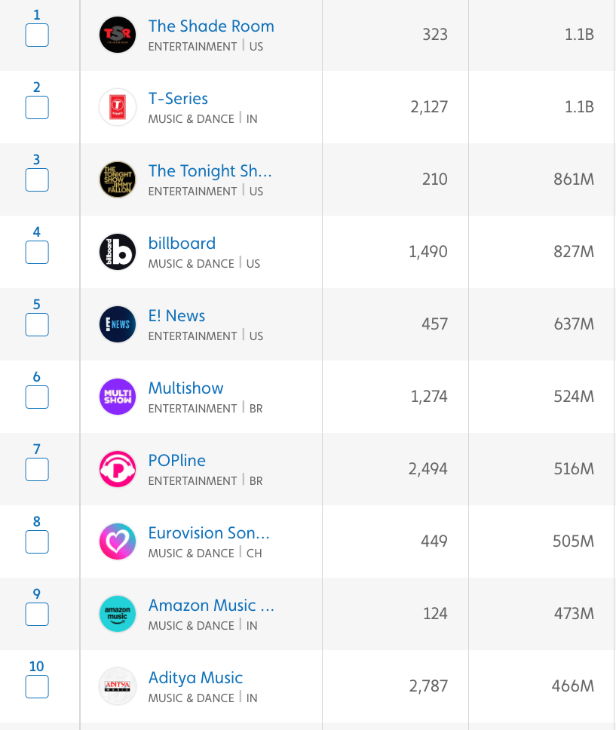Viewport: 616px width, 730px height.
Task: Select the checkbox for rank 10
Action: tap(37, 686)
